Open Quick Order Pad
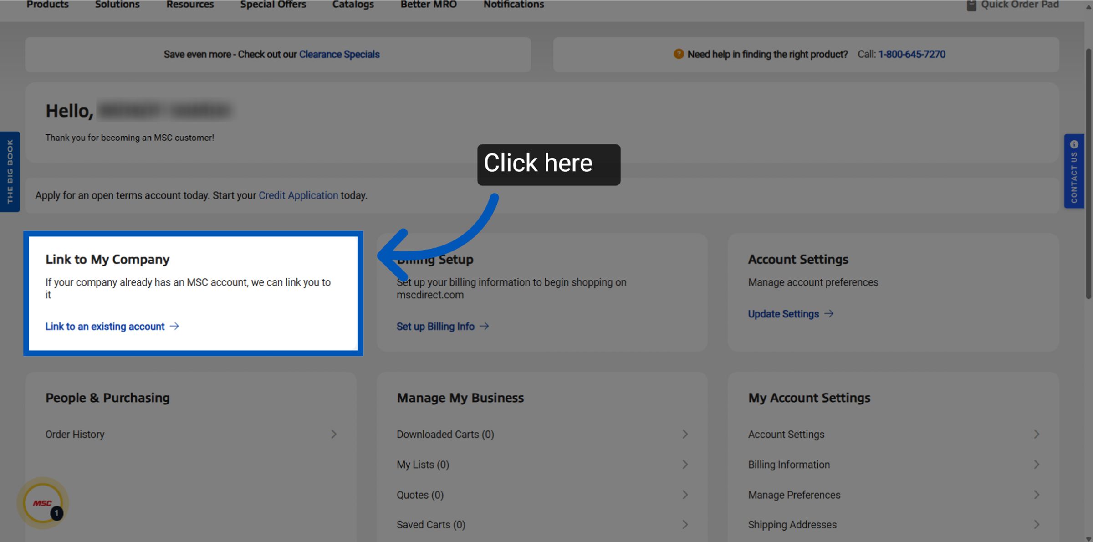 (1020, 5)
